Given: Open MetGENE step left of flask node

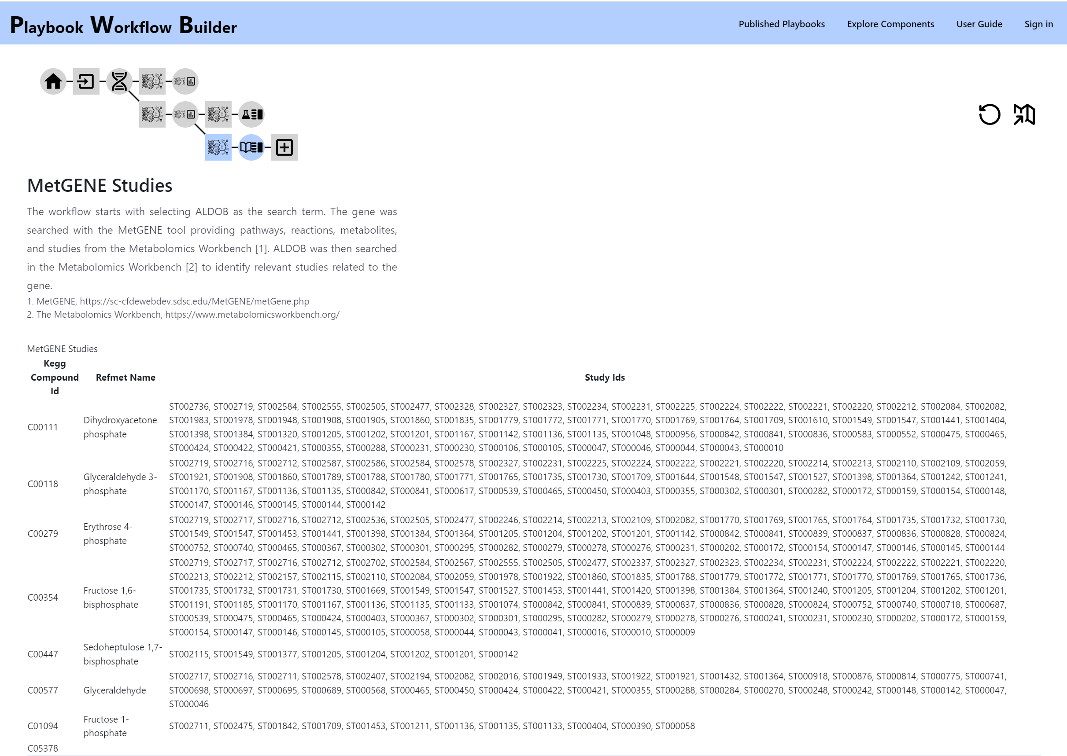Looking at the screenshot, I should tap(218, 114).
